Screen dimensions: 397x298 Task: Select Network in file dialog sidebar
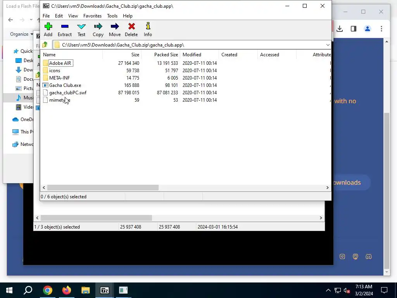pyautogui.click(x=23, y=144)
